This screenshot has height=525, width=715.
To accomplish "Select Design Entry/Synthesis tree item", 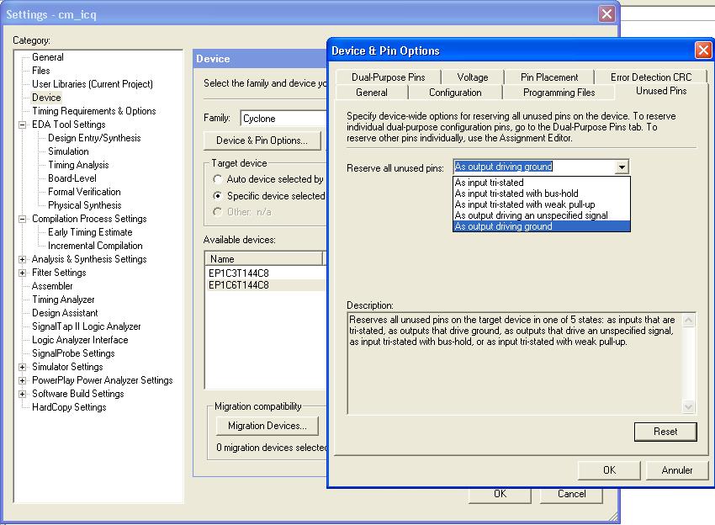I will click(x=94, y=138).
